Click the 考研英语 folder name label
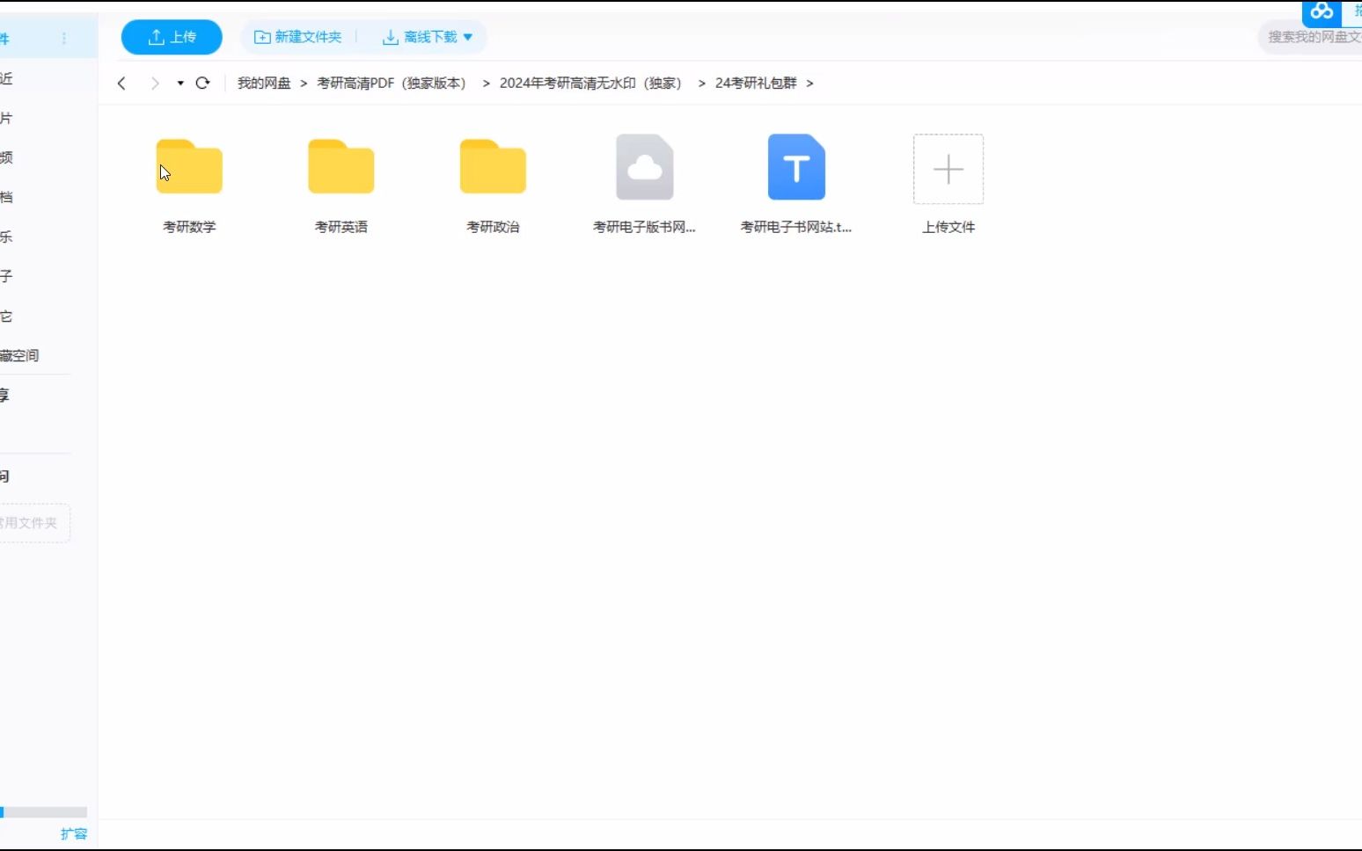Image resolution: width=1362 pixels, height=851 pixels. click(341, 227)
